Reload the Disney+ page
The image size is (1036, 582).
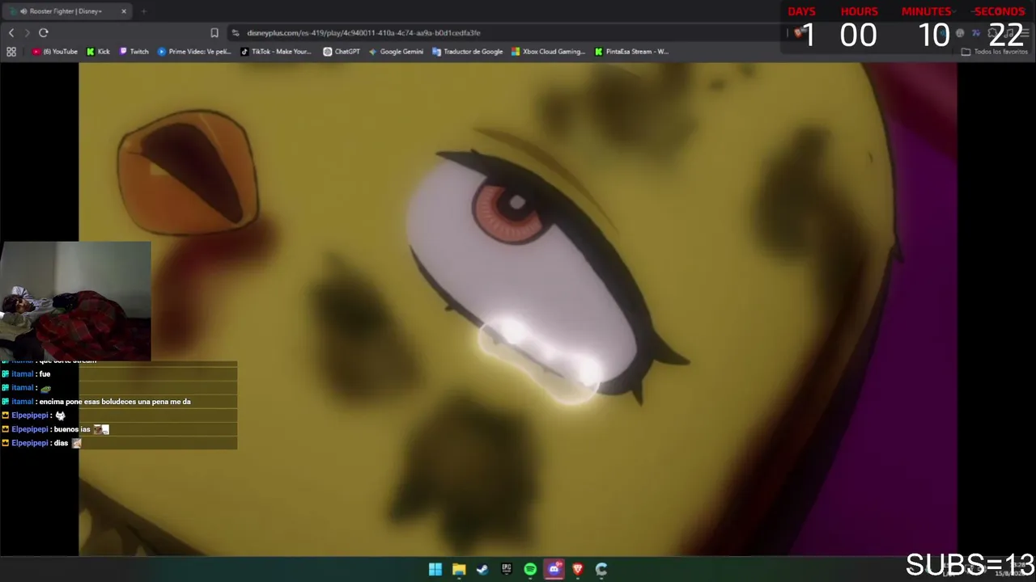tap(43, 32)
